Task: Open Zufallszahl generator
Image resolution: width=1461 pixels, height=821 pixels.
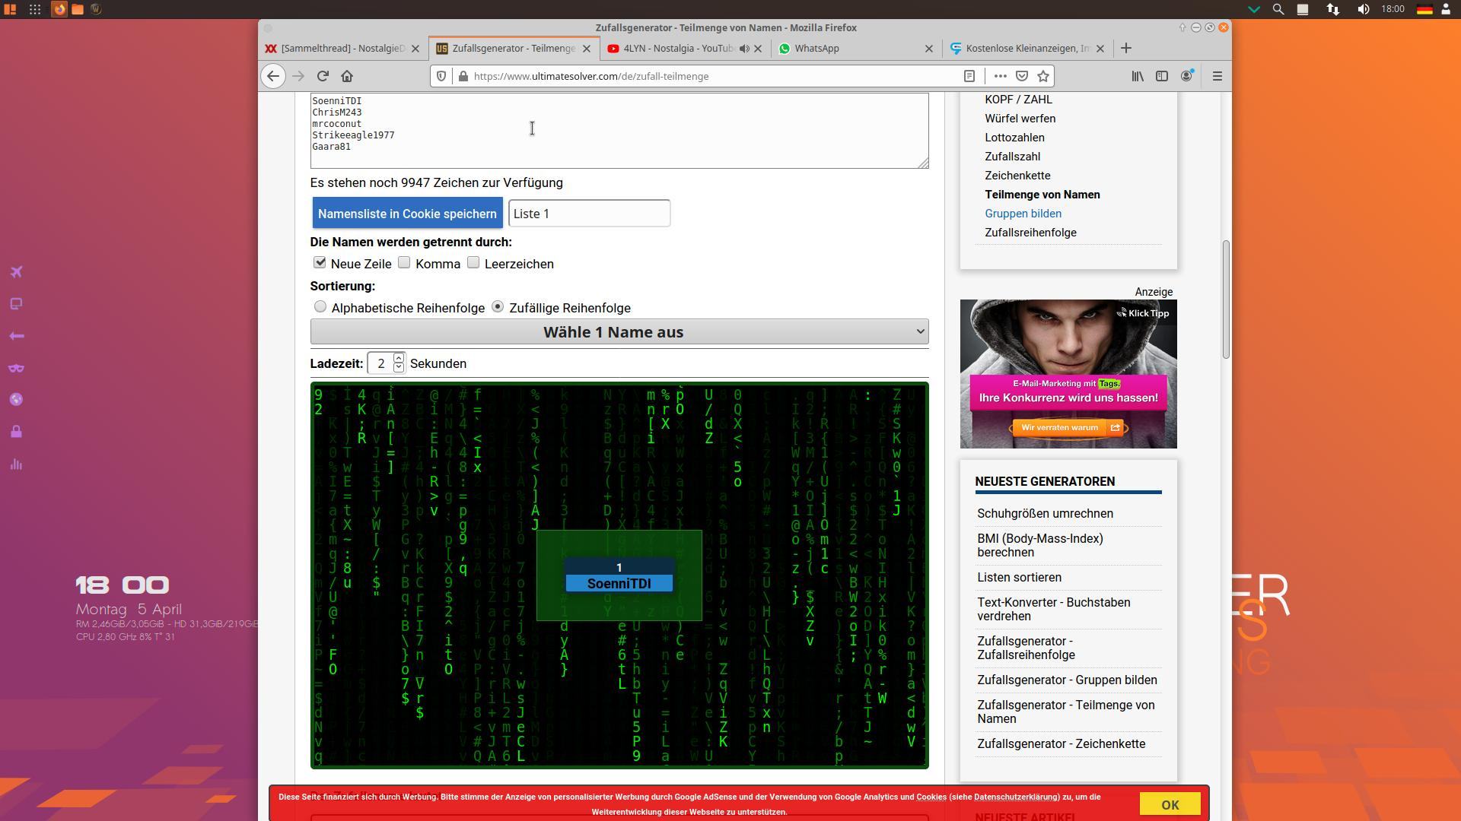Action: tap(1012, 157)
